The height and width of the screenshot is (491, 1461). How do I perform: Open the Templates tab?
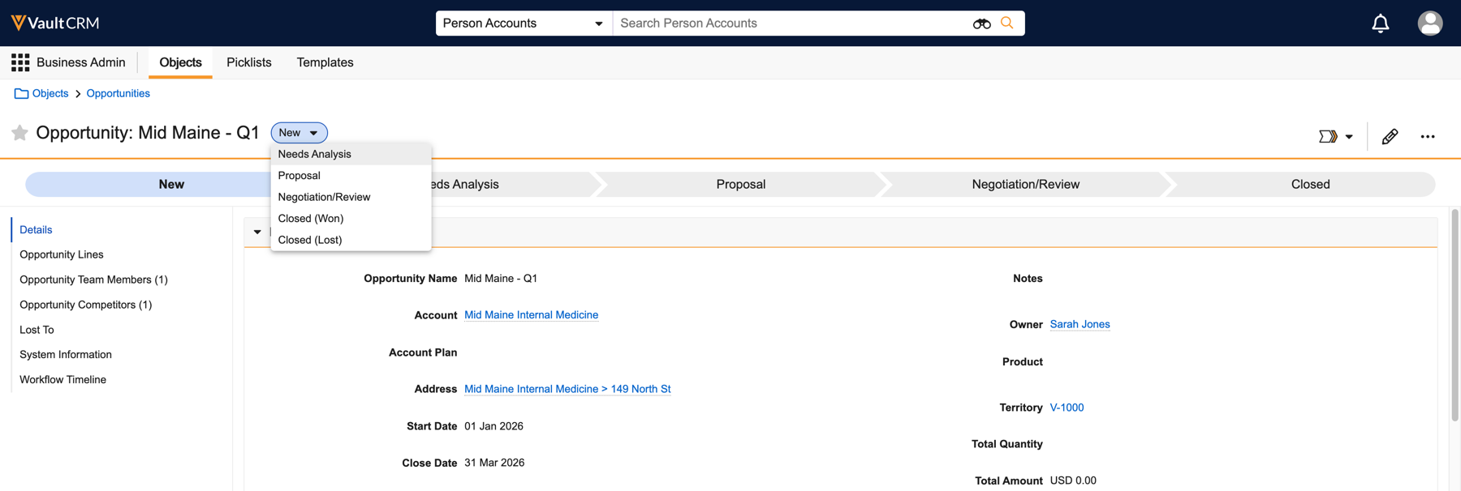click(x=325, y=62)
